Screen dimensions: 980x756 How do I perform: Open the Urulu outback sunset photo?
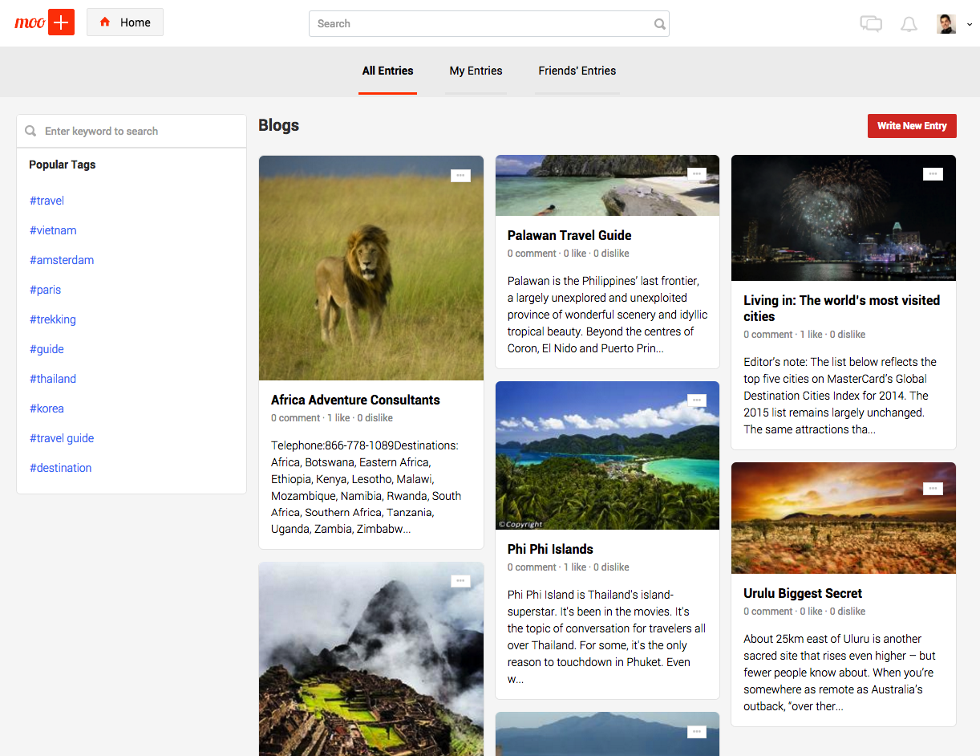[844, 518]
